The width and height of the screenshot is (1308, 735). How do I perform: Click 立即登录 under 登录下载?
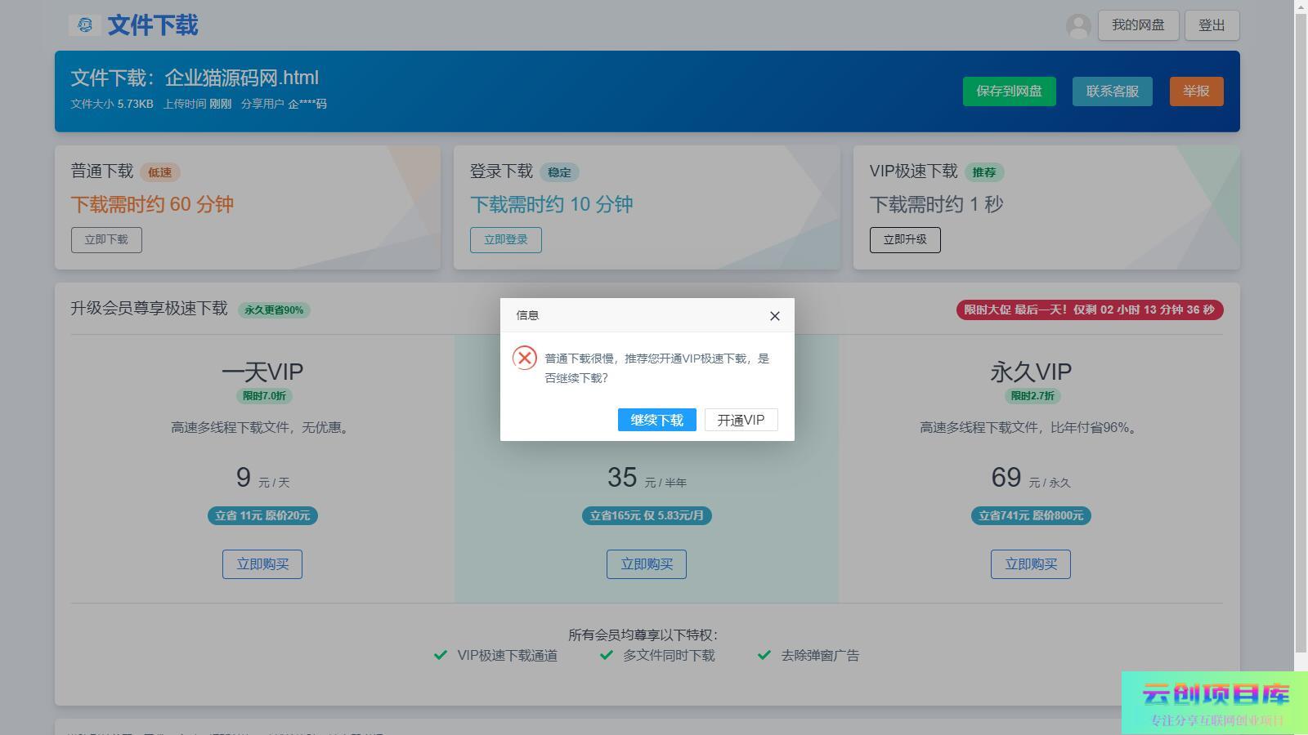tap(505, 240)
